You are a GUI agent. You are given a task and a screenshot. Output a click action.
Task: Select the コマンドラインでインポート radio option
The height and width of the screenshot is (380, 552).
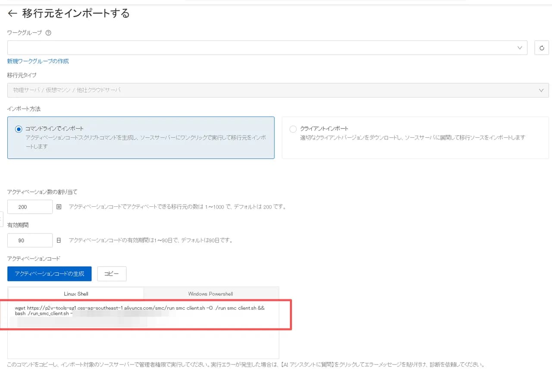tap(19, 129)
